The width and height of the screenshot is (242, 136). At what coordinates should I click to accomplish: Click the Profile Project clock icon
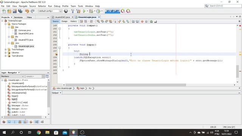click(x=98, y=11)
